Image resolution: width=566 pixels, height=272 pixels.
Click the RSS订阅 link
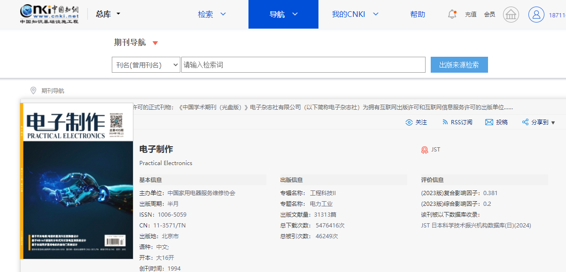(x=461, y=122)
